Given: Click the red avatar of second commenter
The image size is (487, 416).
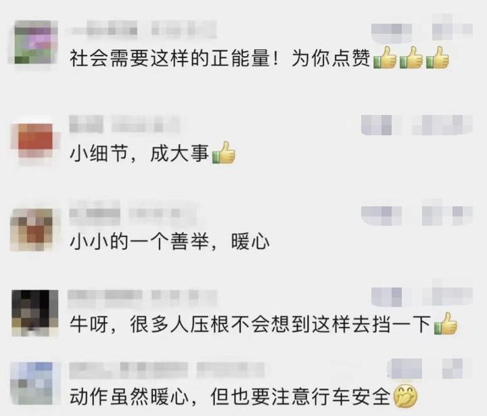Looking at the screenshot, I should point(35,141).
